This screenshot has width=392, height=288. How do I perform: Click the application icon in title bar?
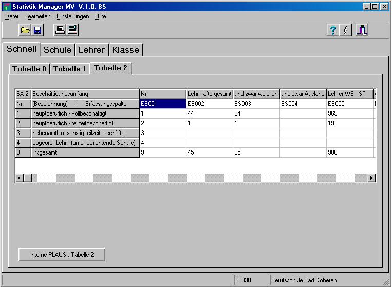(x=7, y=7)
